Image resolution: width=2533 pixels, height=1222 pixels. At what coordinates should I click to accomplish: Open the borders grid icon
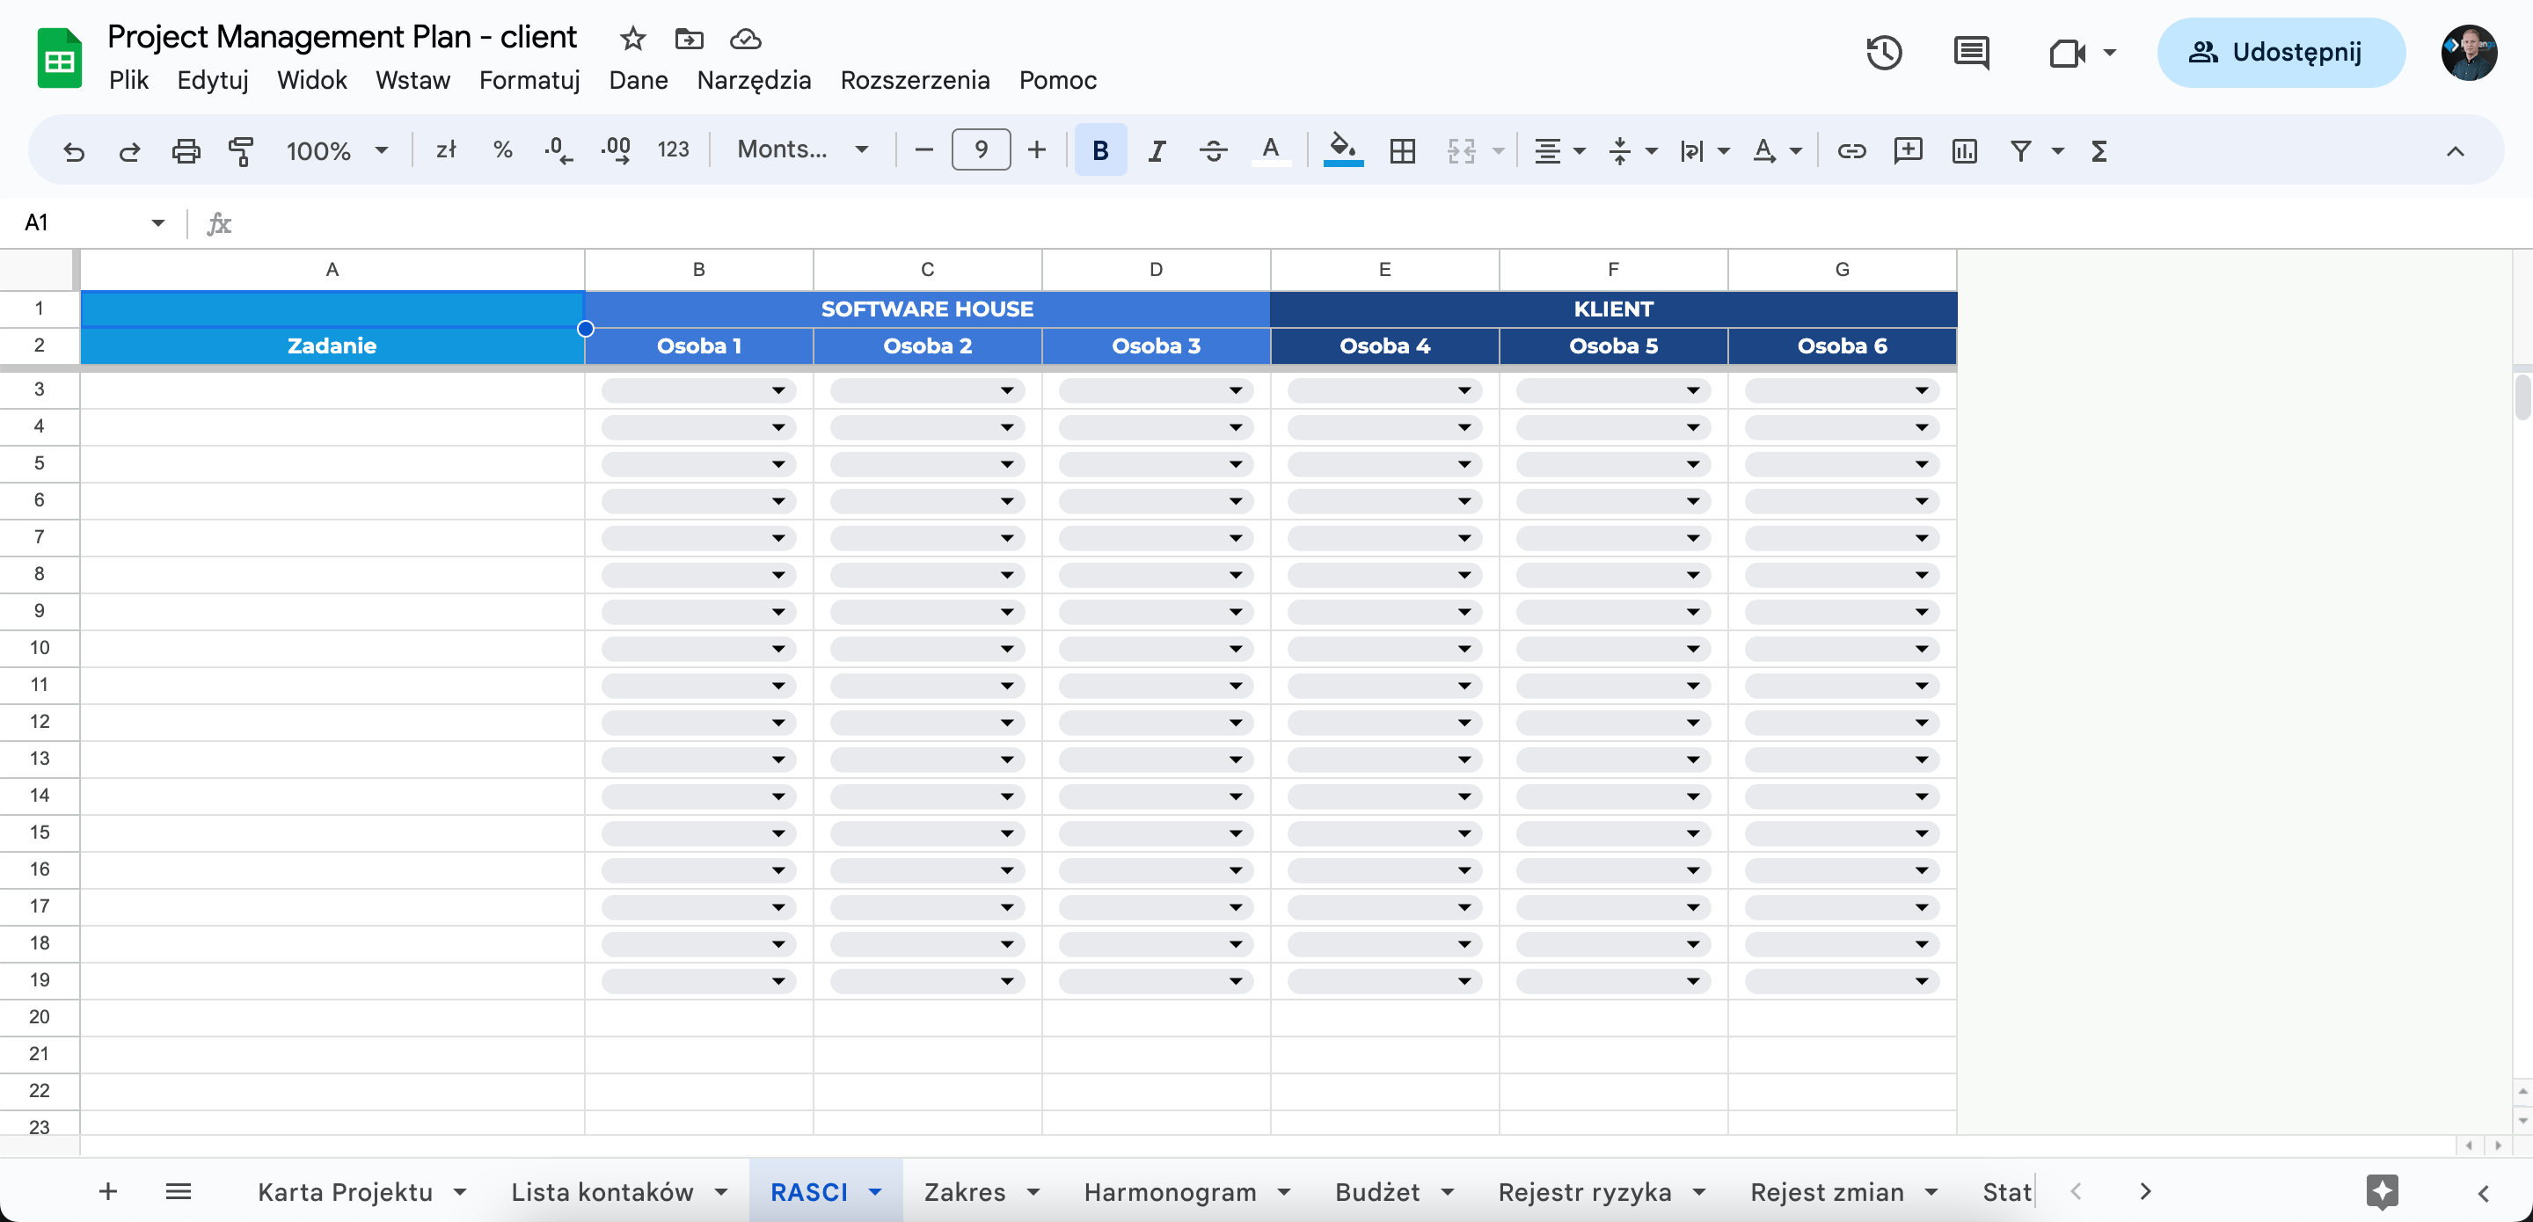1402,150
